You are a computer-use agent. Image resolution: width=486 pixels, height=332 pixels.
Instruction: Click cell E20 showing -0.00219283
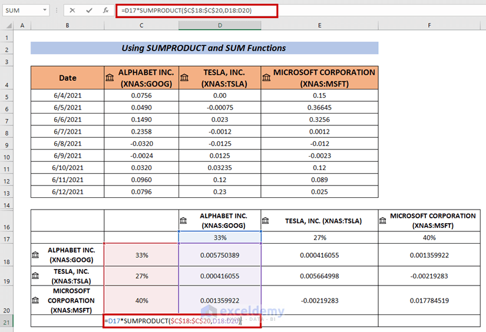click(x=319, y=300)
